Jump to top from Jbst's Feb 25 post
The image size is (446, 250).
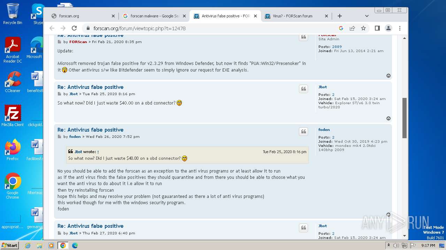389,118
